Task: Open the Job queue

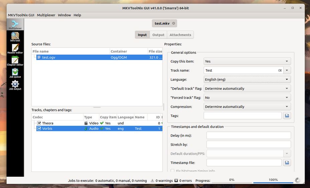Action: click(15, 73)
